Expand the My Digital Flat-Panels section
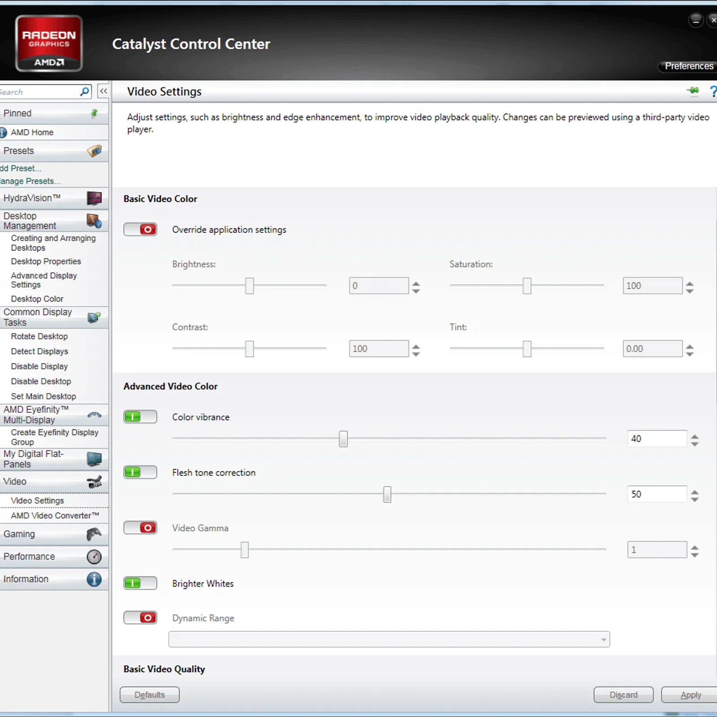 54,459
